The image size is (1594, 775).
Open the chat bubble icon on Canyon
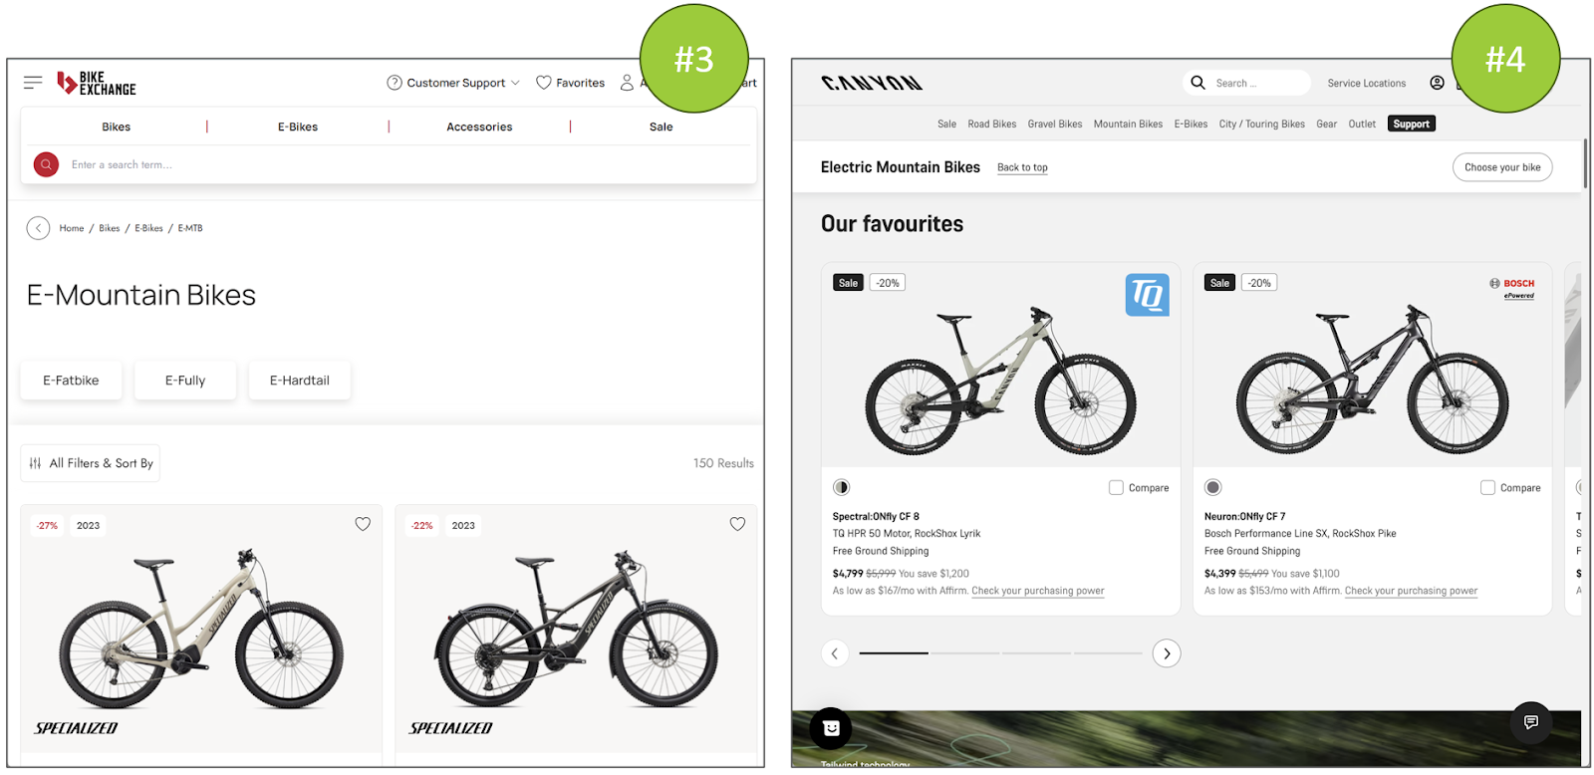click(x=1531, y=722)
